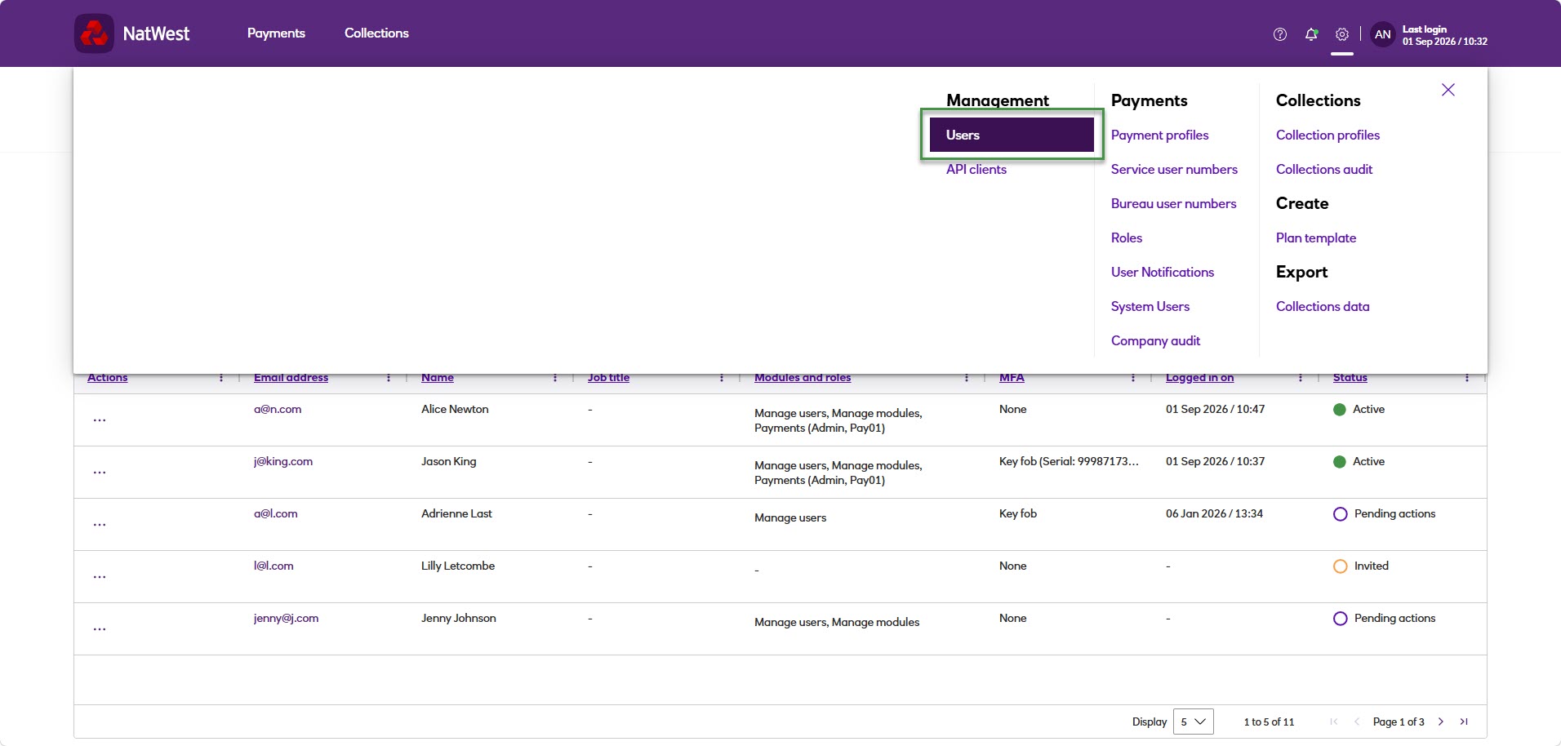
Task: Open the help question mark icon
Action: click(1280, 34)
